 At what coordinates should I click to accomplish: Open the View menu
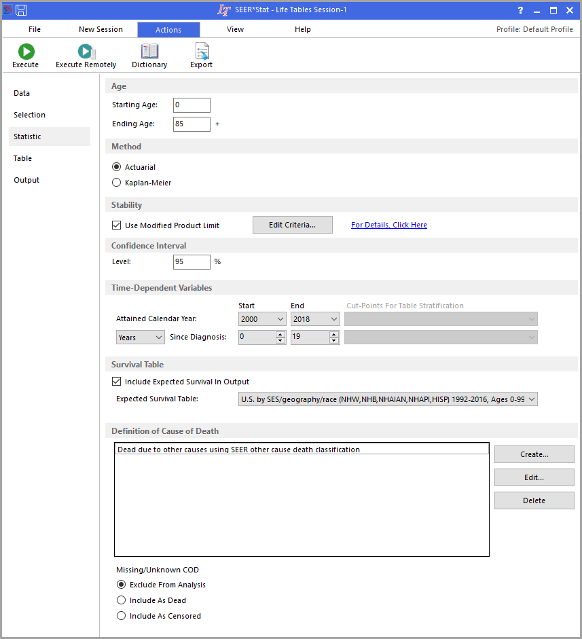235,29
